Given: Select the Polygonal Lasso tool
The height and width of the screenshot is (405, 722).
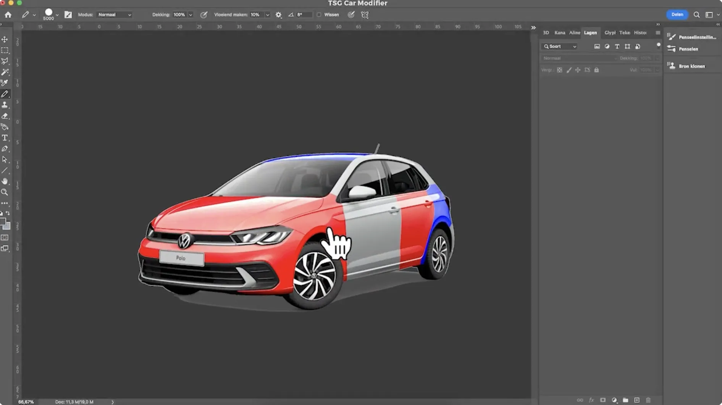Looking at the screenshot, I should (5, 61).
